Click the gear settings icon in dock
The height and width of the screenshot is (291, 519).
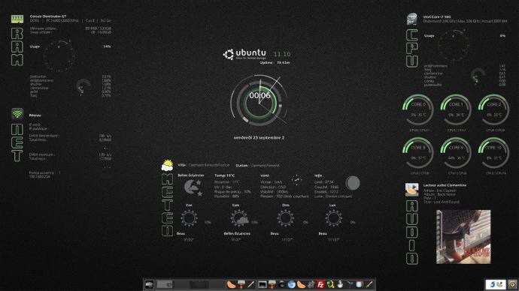click(x=311, y=284)
